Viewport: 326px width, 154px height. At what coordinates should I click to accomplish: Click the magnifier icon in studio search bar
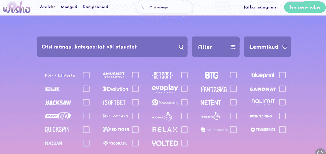click(181, 47)
